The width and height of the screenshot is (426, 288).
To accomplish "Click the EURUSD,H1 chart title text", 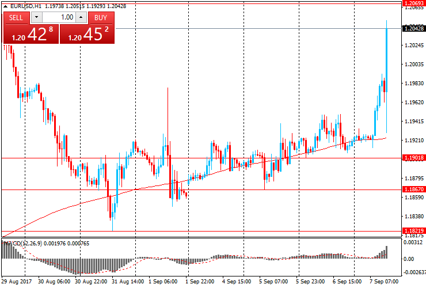I will point(26,6).
